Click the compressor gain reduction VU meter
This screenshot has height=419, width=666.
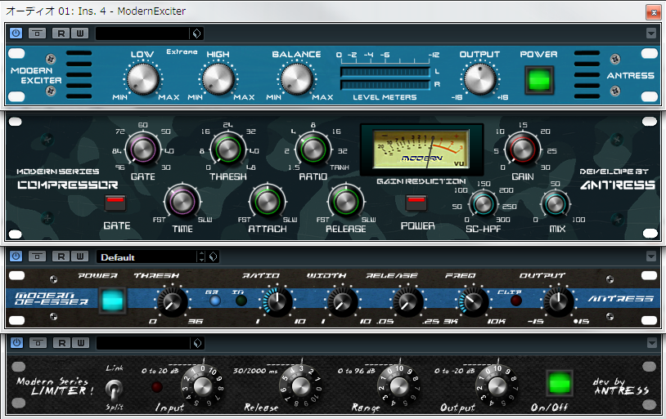(421, 149)
